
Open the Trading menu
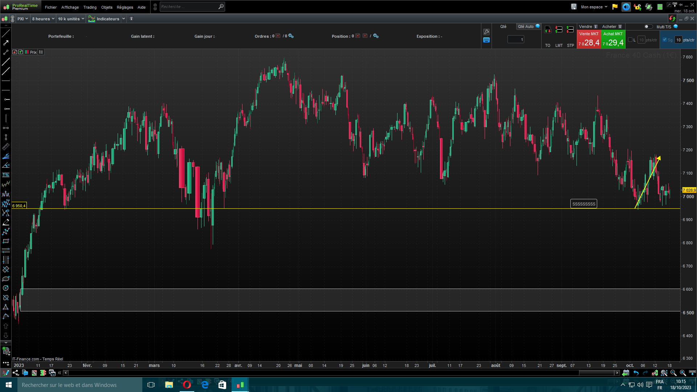[90, 7]
